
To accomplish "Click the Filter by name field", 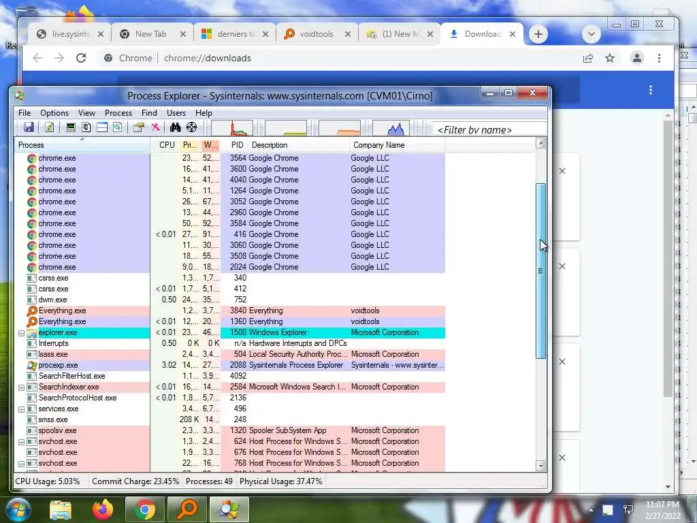I will [x=489, y=129].
